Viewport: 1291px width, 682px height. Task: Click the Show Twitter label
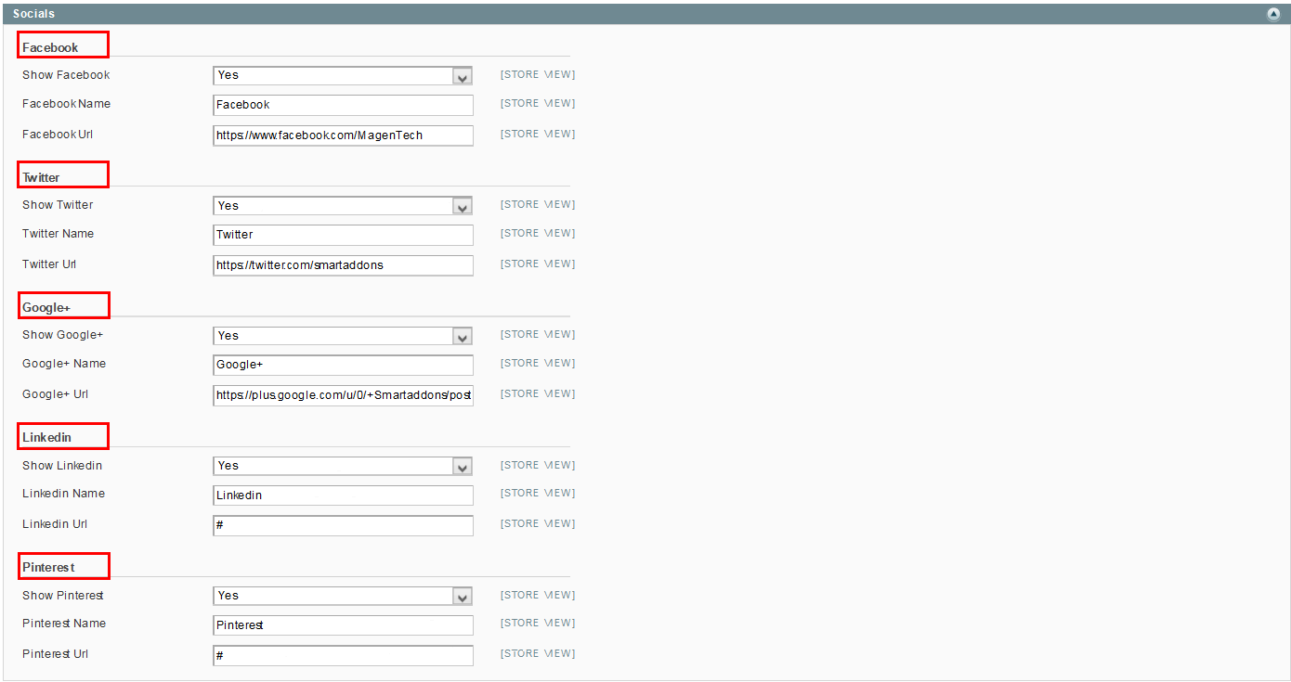tap(58, 205)
